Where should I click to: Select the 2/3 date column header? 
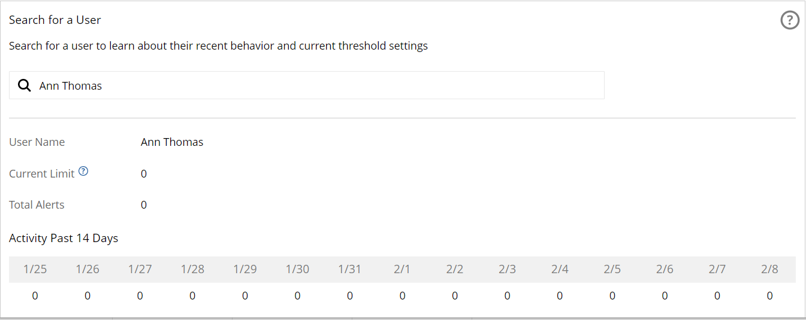coord(507,269)
